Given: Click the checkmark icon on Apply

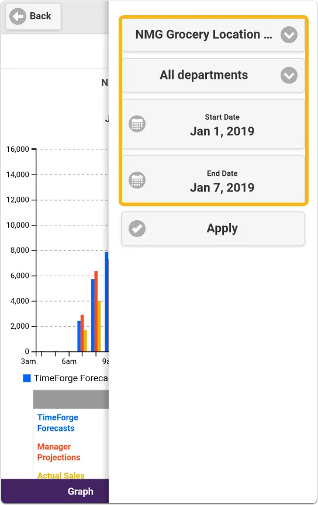Looking at the screenshot, I should coord(137,229).
